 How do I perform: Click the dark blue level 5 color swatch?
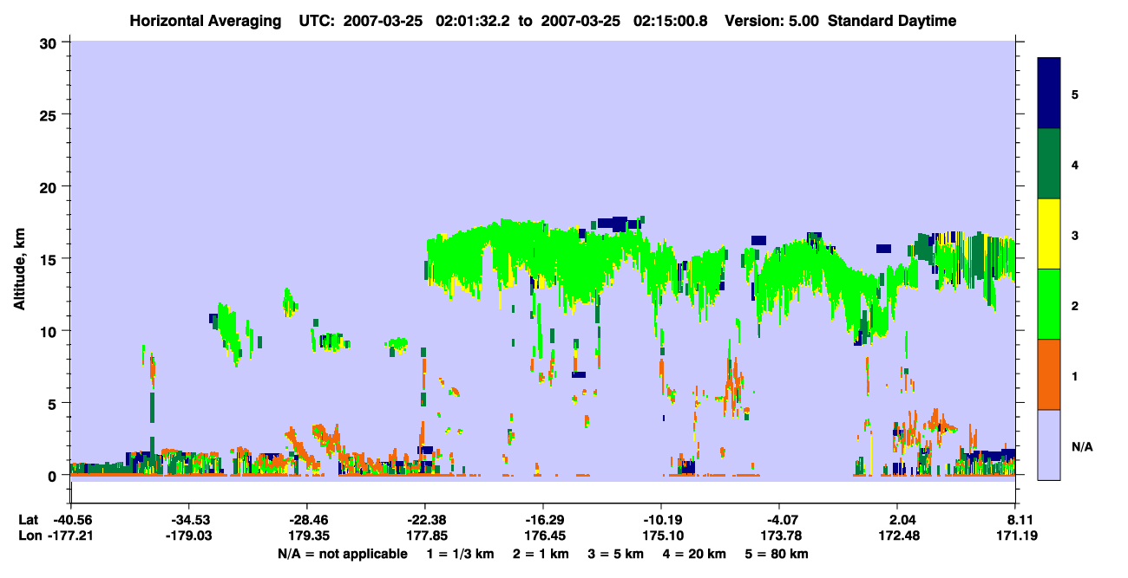[1049, 94]
